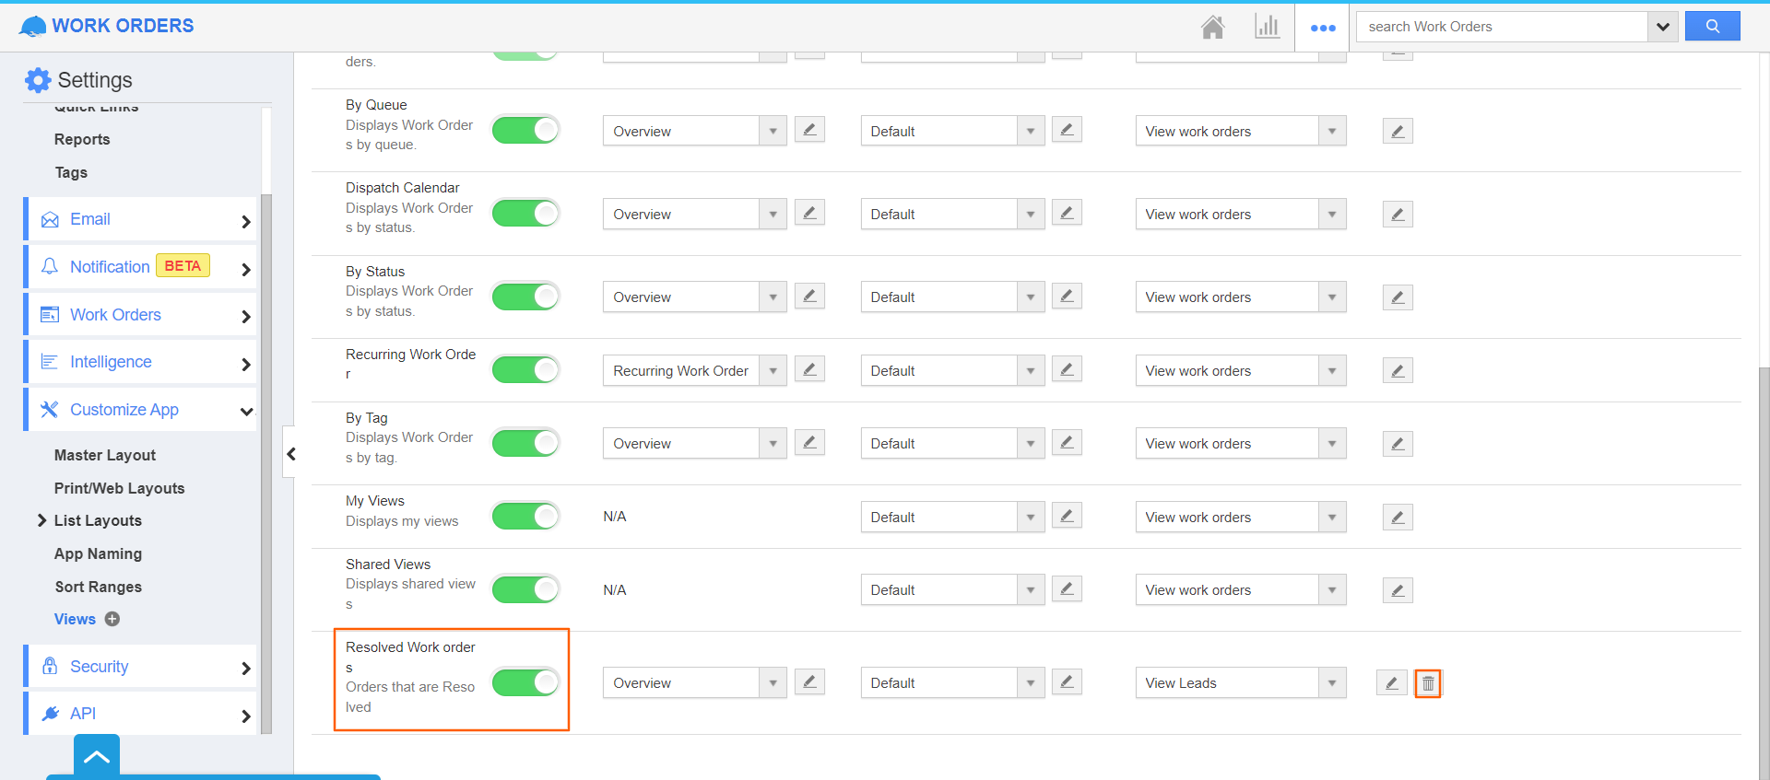Edit Overview layout for By Queue

point(809,130)
